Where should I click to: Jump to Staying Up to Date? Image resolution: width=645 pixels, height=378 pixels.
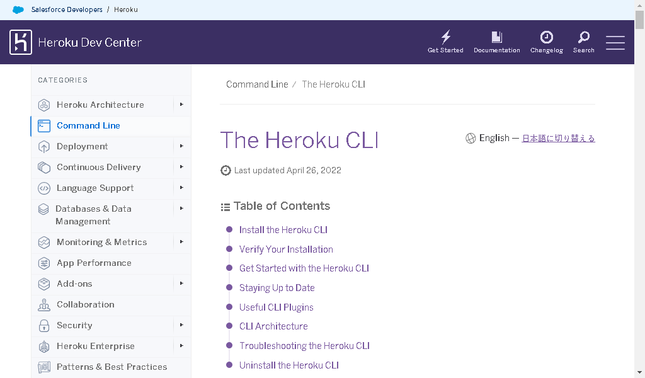277,288
